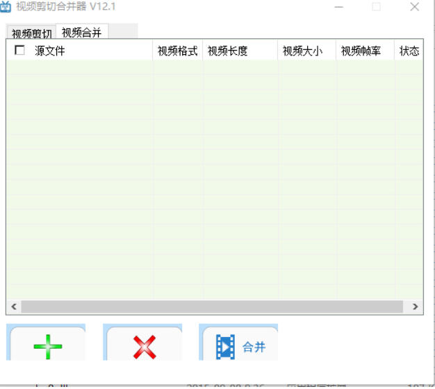Viewport: 435px width, 389px height.
Task: Close the 视频剪切合并器 window
Action: [x=414, y=7]
